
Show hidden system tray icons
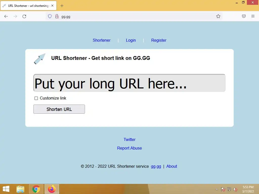pyautogui.click(x=217, y=189)
